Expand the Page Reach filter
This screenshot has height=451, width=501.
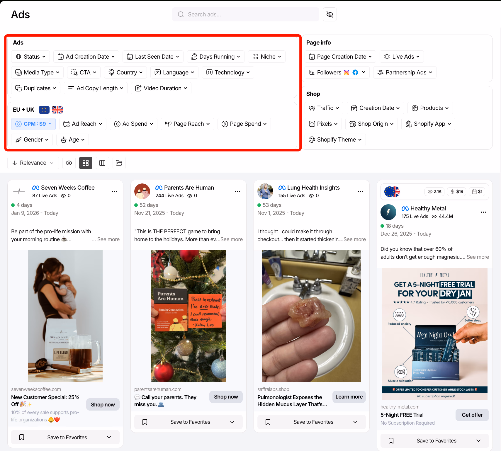click(187, 124)
